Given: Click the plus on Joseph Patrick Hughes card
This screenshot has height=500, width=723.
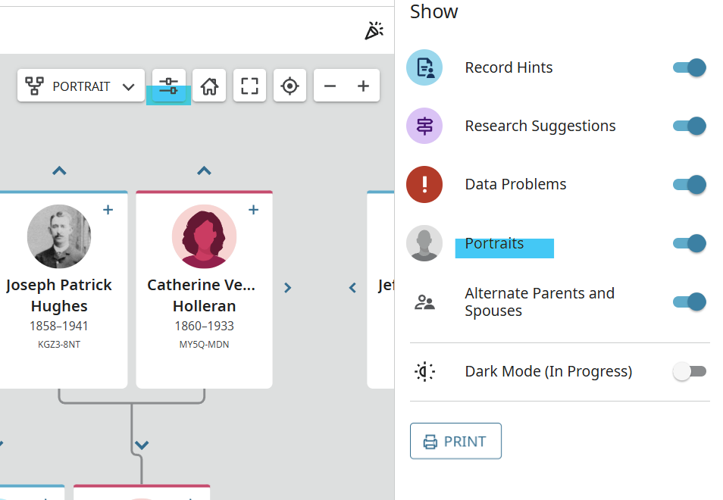Looking at the screenshot, I should coord(108,210).
